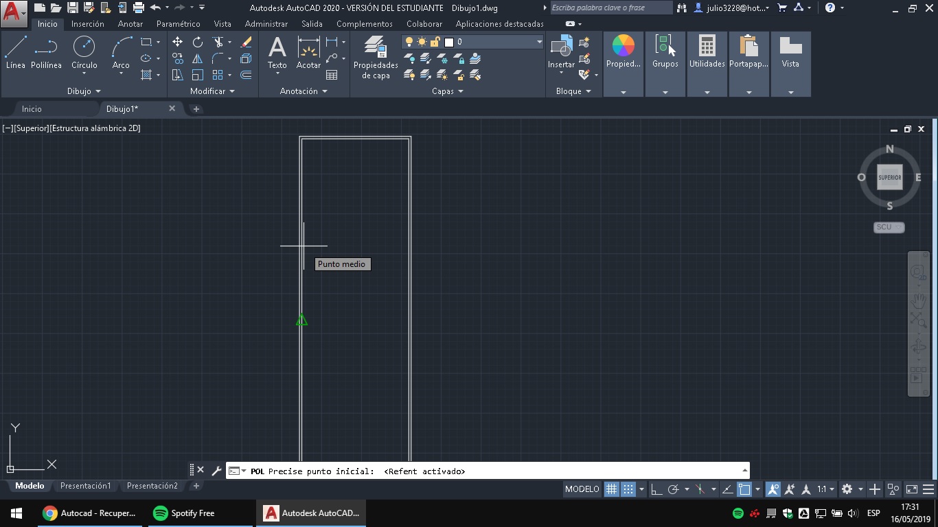
Task: Click the Scale tool icon
Action: [x=198, y=75]
